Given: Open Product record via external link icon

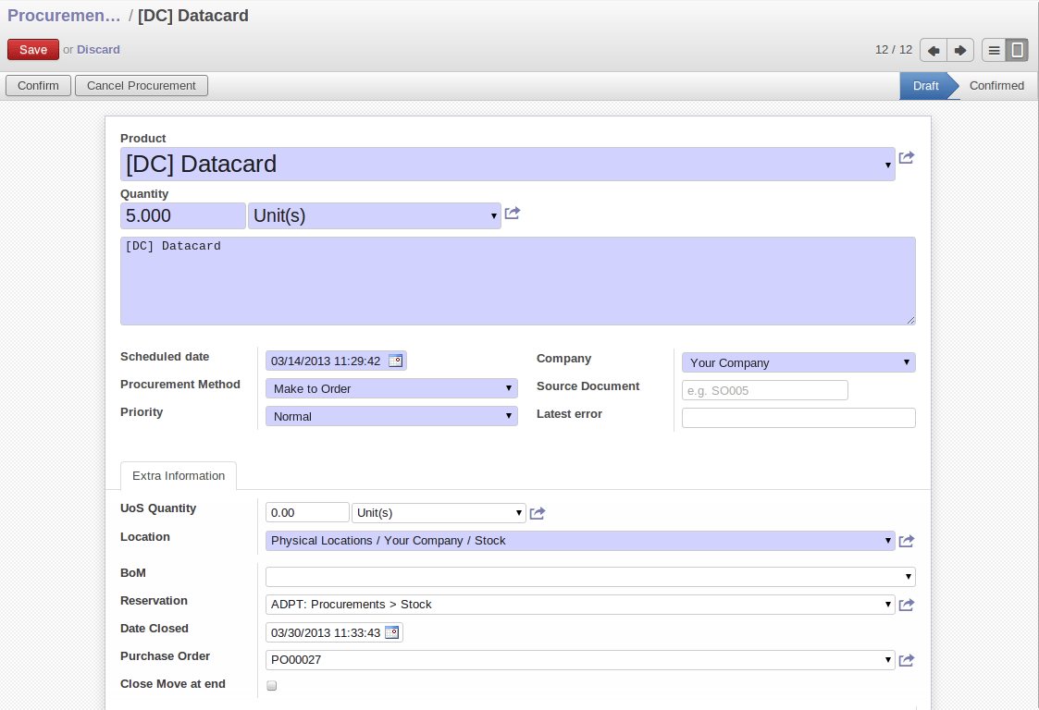Looking at the screenshot, I should (906, 158).
